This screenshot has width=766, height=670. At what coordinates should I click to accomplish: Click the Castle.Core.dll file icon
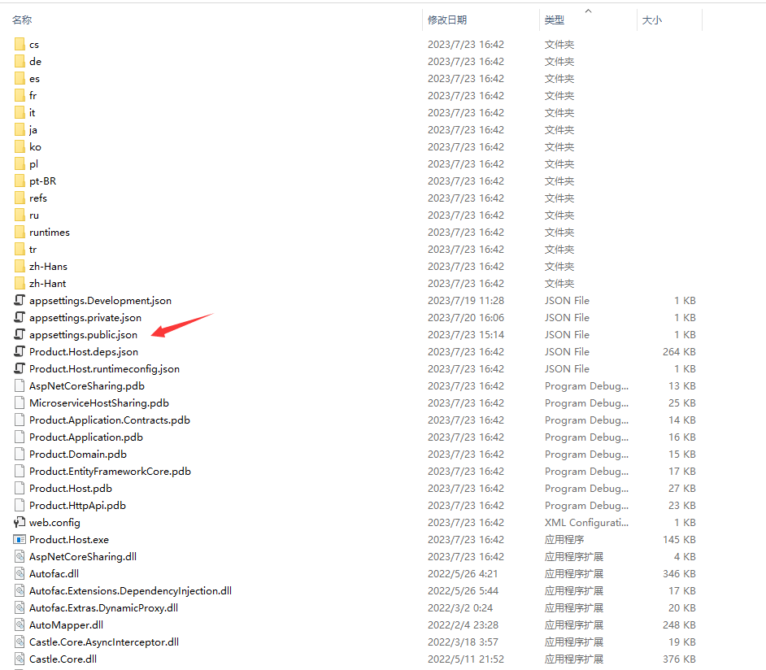coord(20,659)
